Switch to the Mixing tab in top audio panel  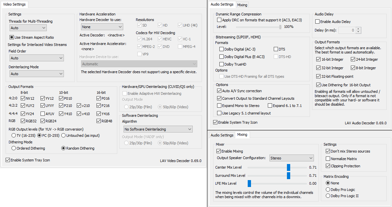click(242, 5)
